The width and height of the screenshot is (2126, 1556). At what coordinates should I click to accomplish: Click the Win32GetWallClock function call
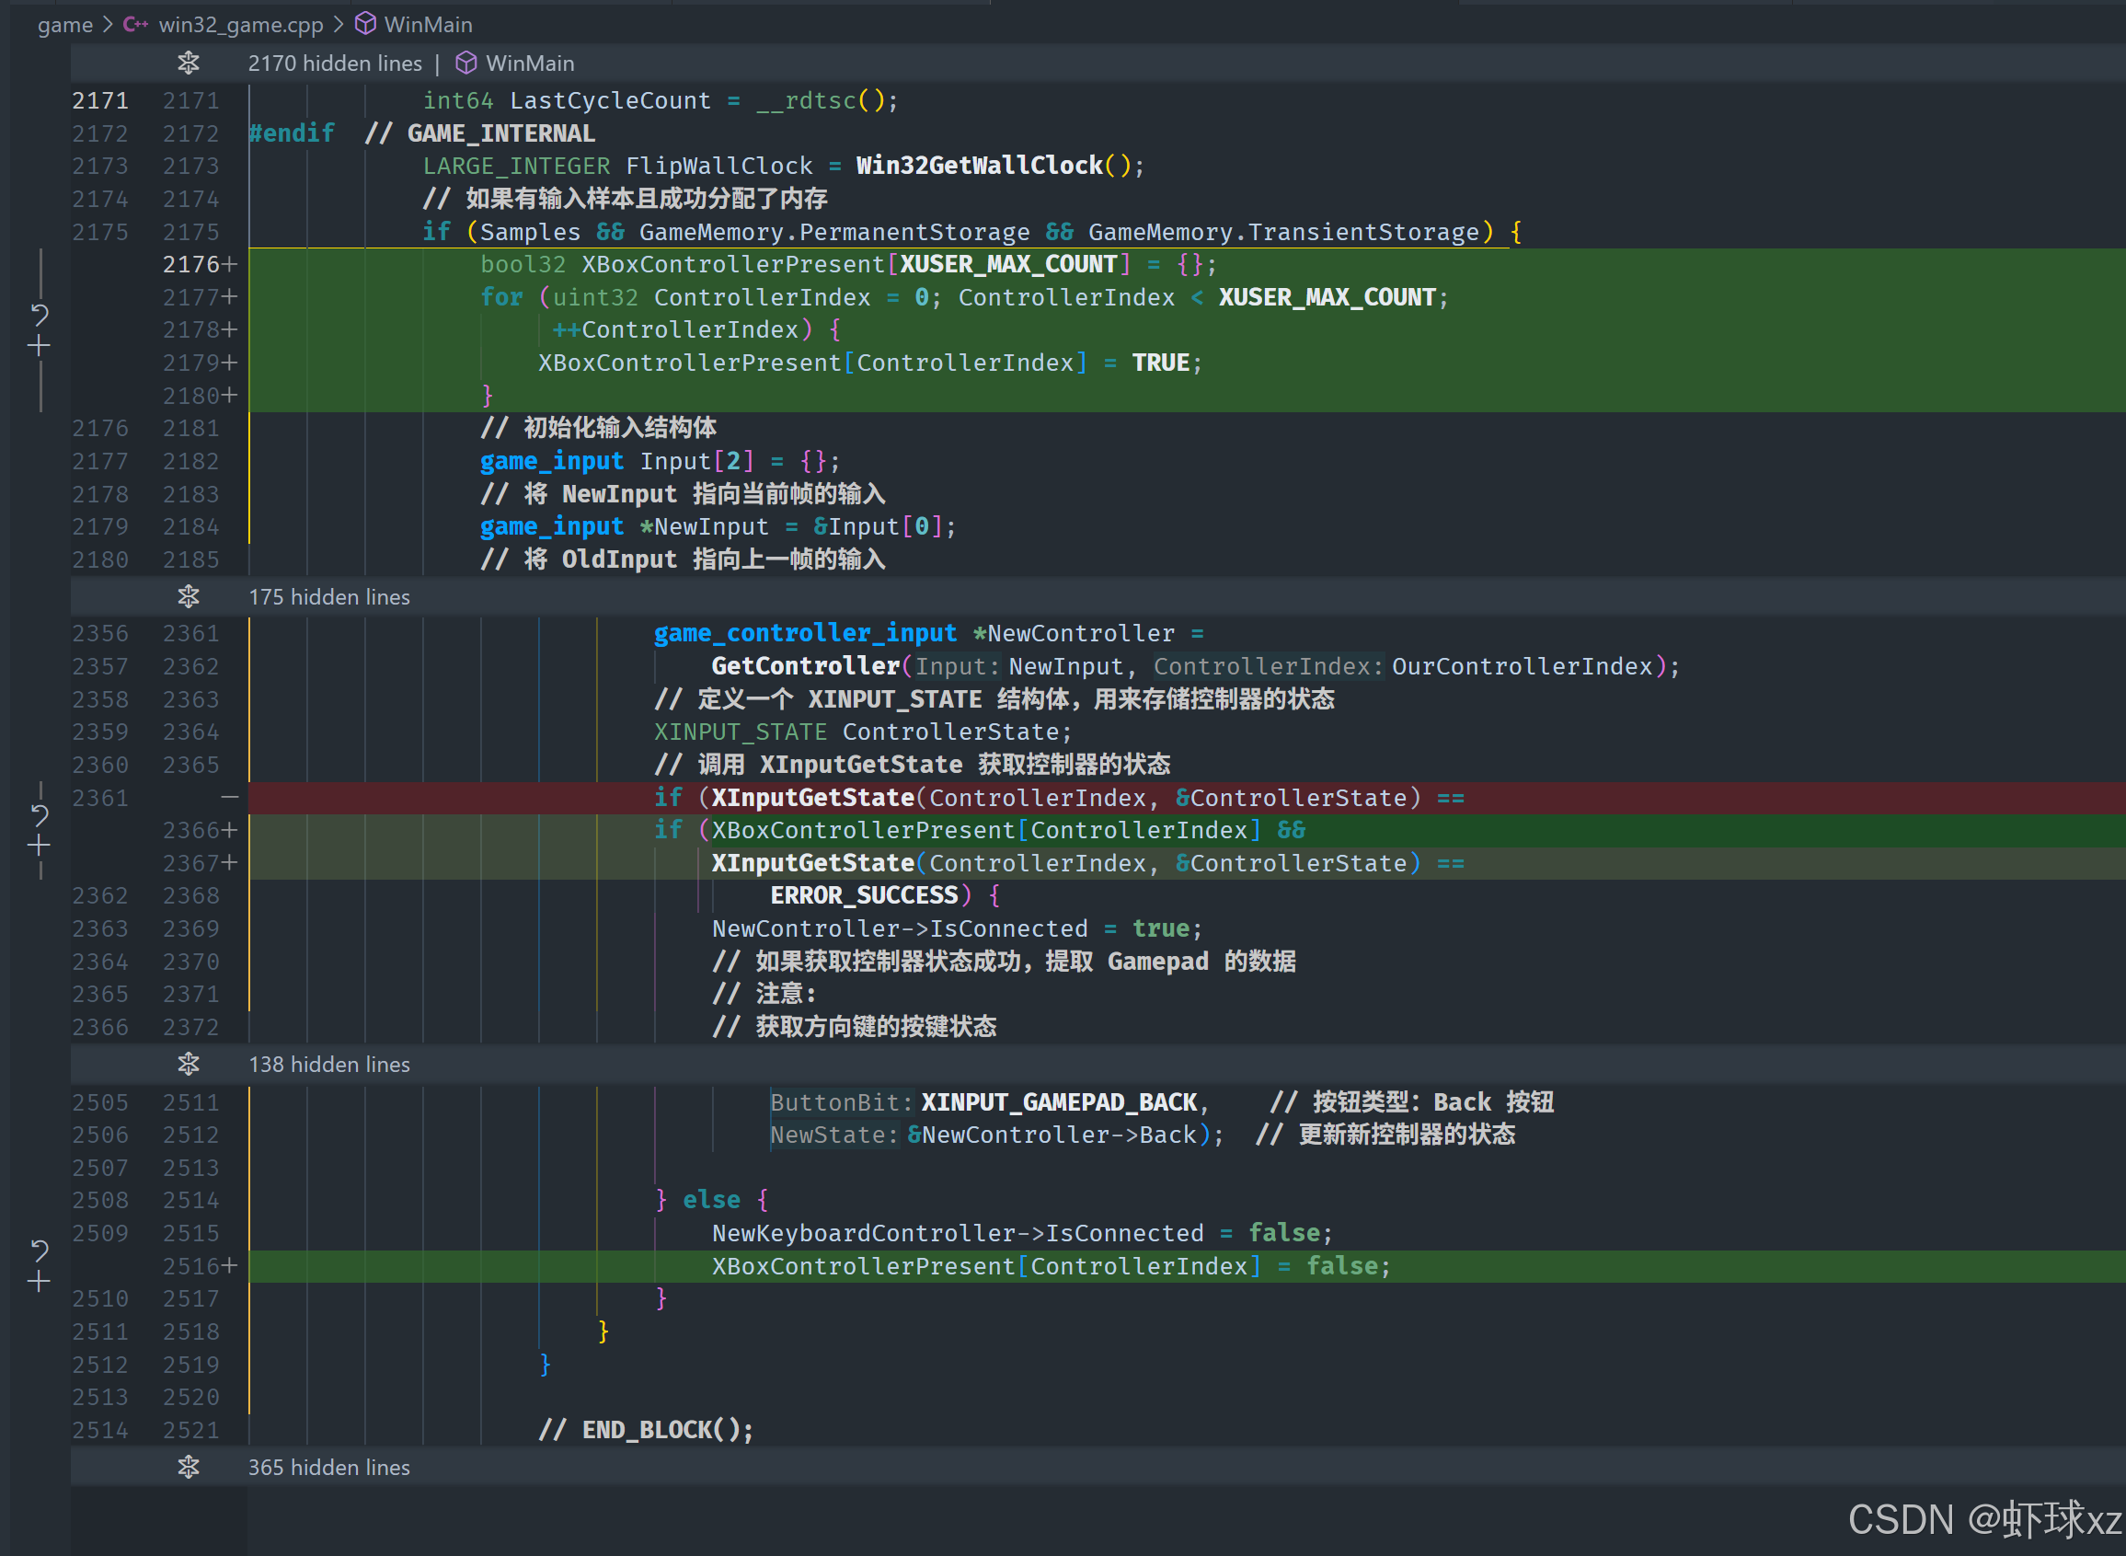pos(978,166)
